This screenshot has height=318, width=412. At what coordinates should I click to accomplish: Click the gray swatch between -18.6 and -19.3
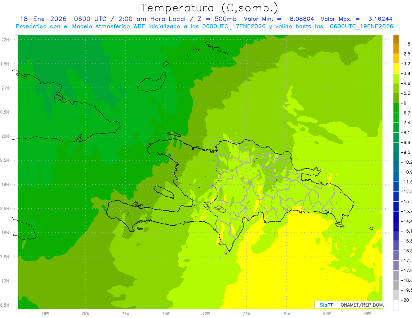396,285
